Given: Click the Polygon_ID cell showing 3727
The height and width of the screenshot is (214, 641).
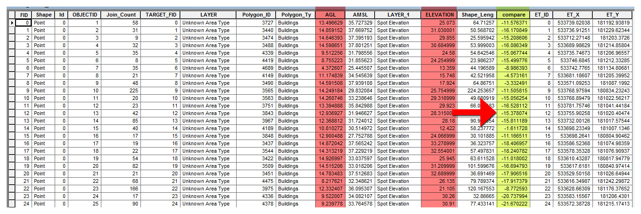Looking at the screenshot, I should pos(256,23).
